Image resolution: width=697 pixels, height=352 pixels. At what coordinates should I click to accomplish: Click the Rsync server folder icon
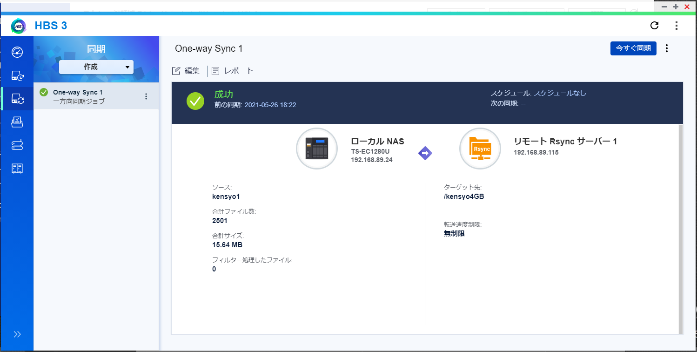[480, 149]
